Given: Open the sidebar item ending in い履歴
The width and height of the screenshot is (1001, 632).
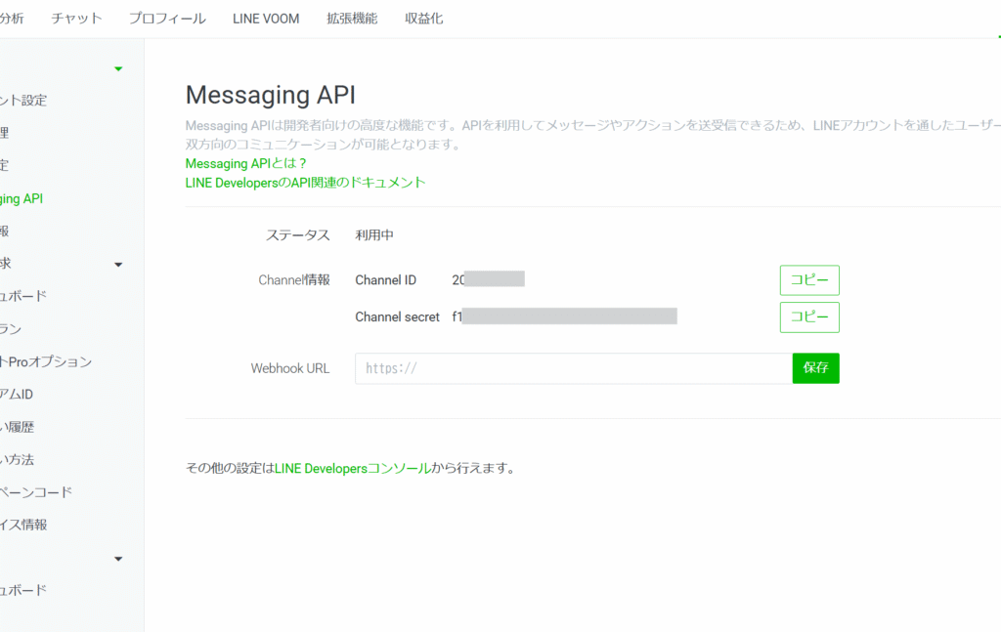Looking at the screenshot, I should tap(18, 427).
